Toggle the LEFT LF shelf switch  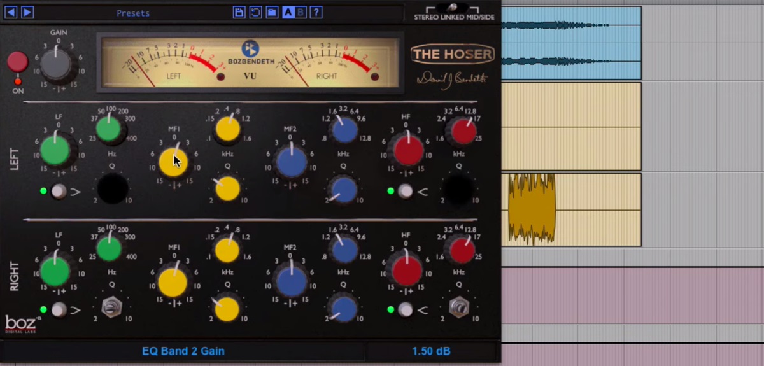pyautogui.click(x=59, y=191)
